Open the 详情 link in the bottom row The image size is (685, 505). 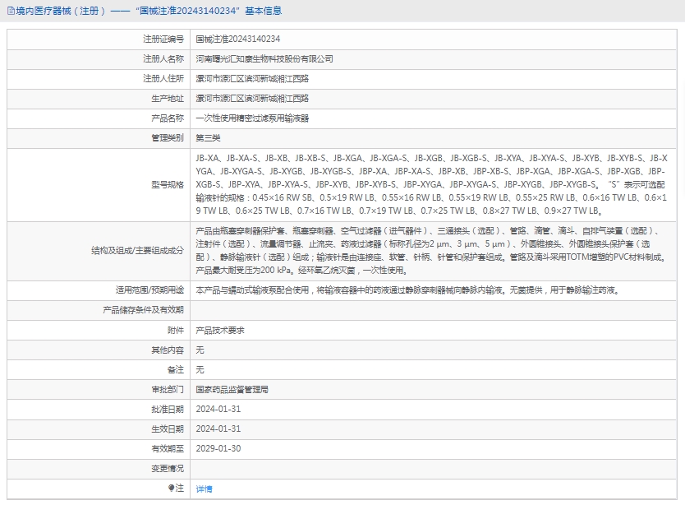tap(204, 489)
